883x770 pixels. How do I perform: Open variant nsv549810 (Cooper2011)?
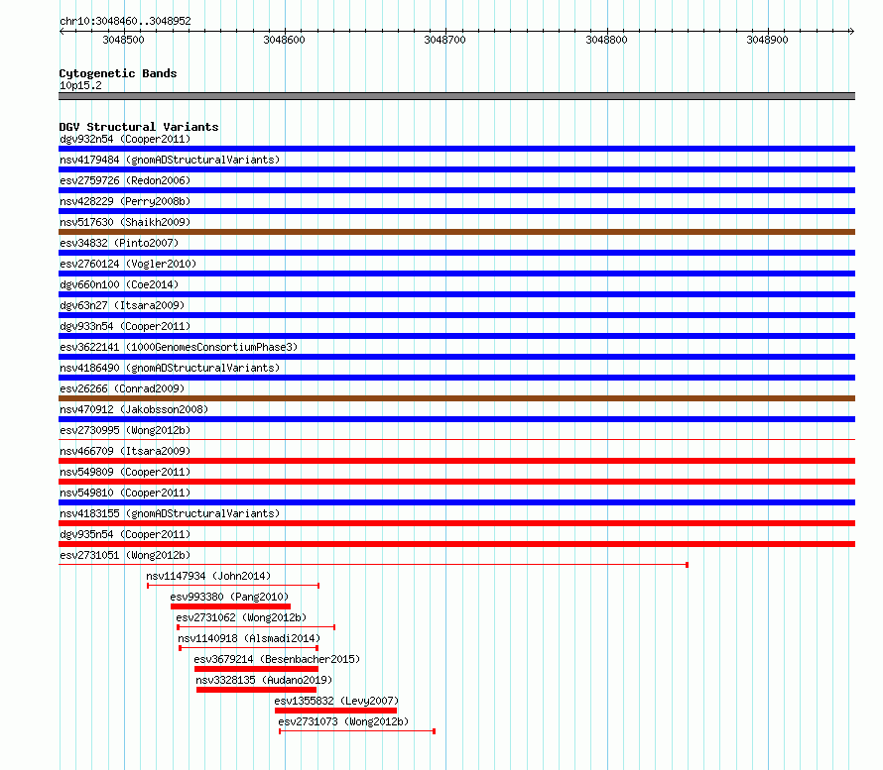click(x=125, y=493)
